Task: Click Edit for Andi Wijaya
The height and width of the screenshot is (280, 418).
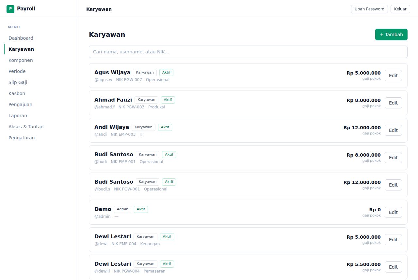Action: (393, 130)
